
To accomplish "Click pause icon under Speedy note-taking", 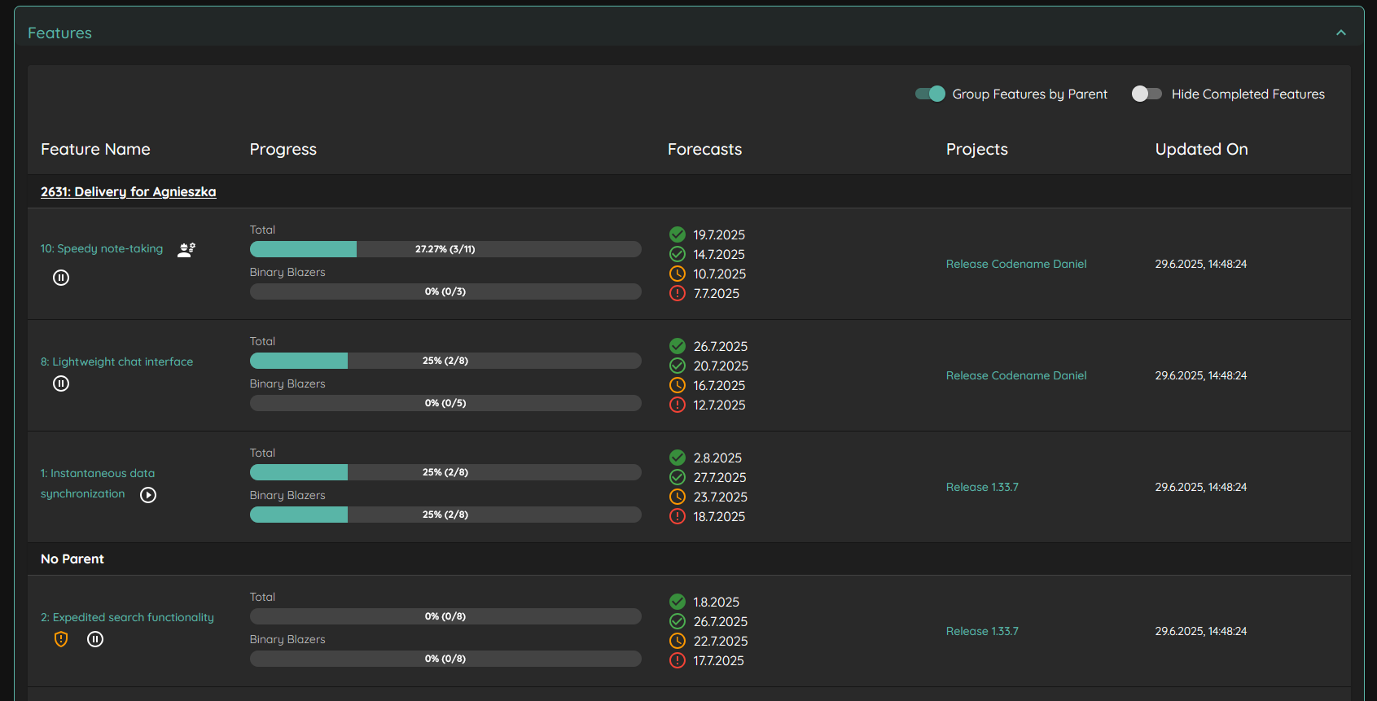I will click(x=61, y=278).
